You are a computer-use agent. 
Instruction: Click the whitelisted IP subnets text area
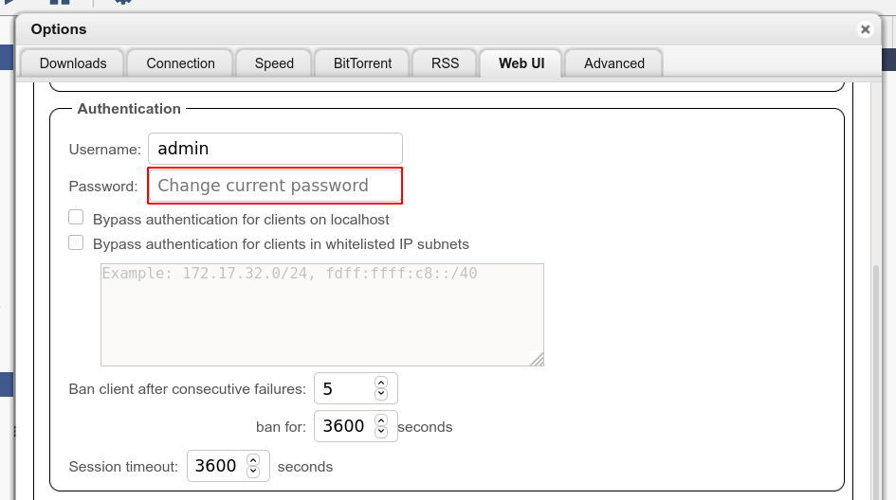[321, 314]
